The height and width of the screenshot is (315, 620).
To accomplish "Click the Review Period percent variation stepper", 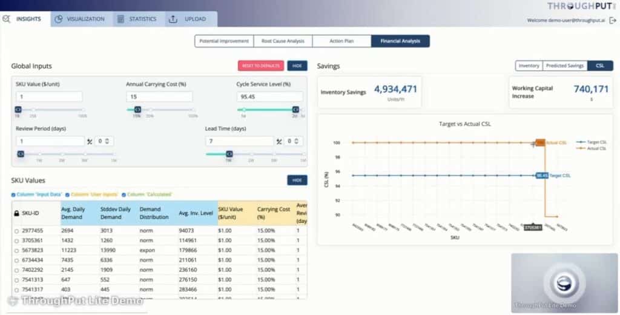I will click(104, 141).
